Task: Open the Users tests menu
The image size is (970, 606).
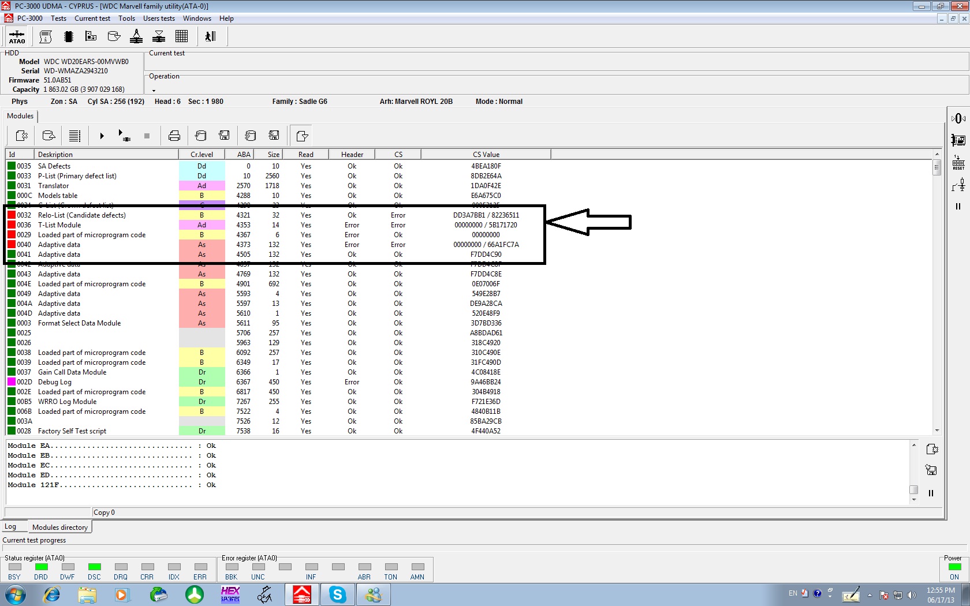Action: 159,18
